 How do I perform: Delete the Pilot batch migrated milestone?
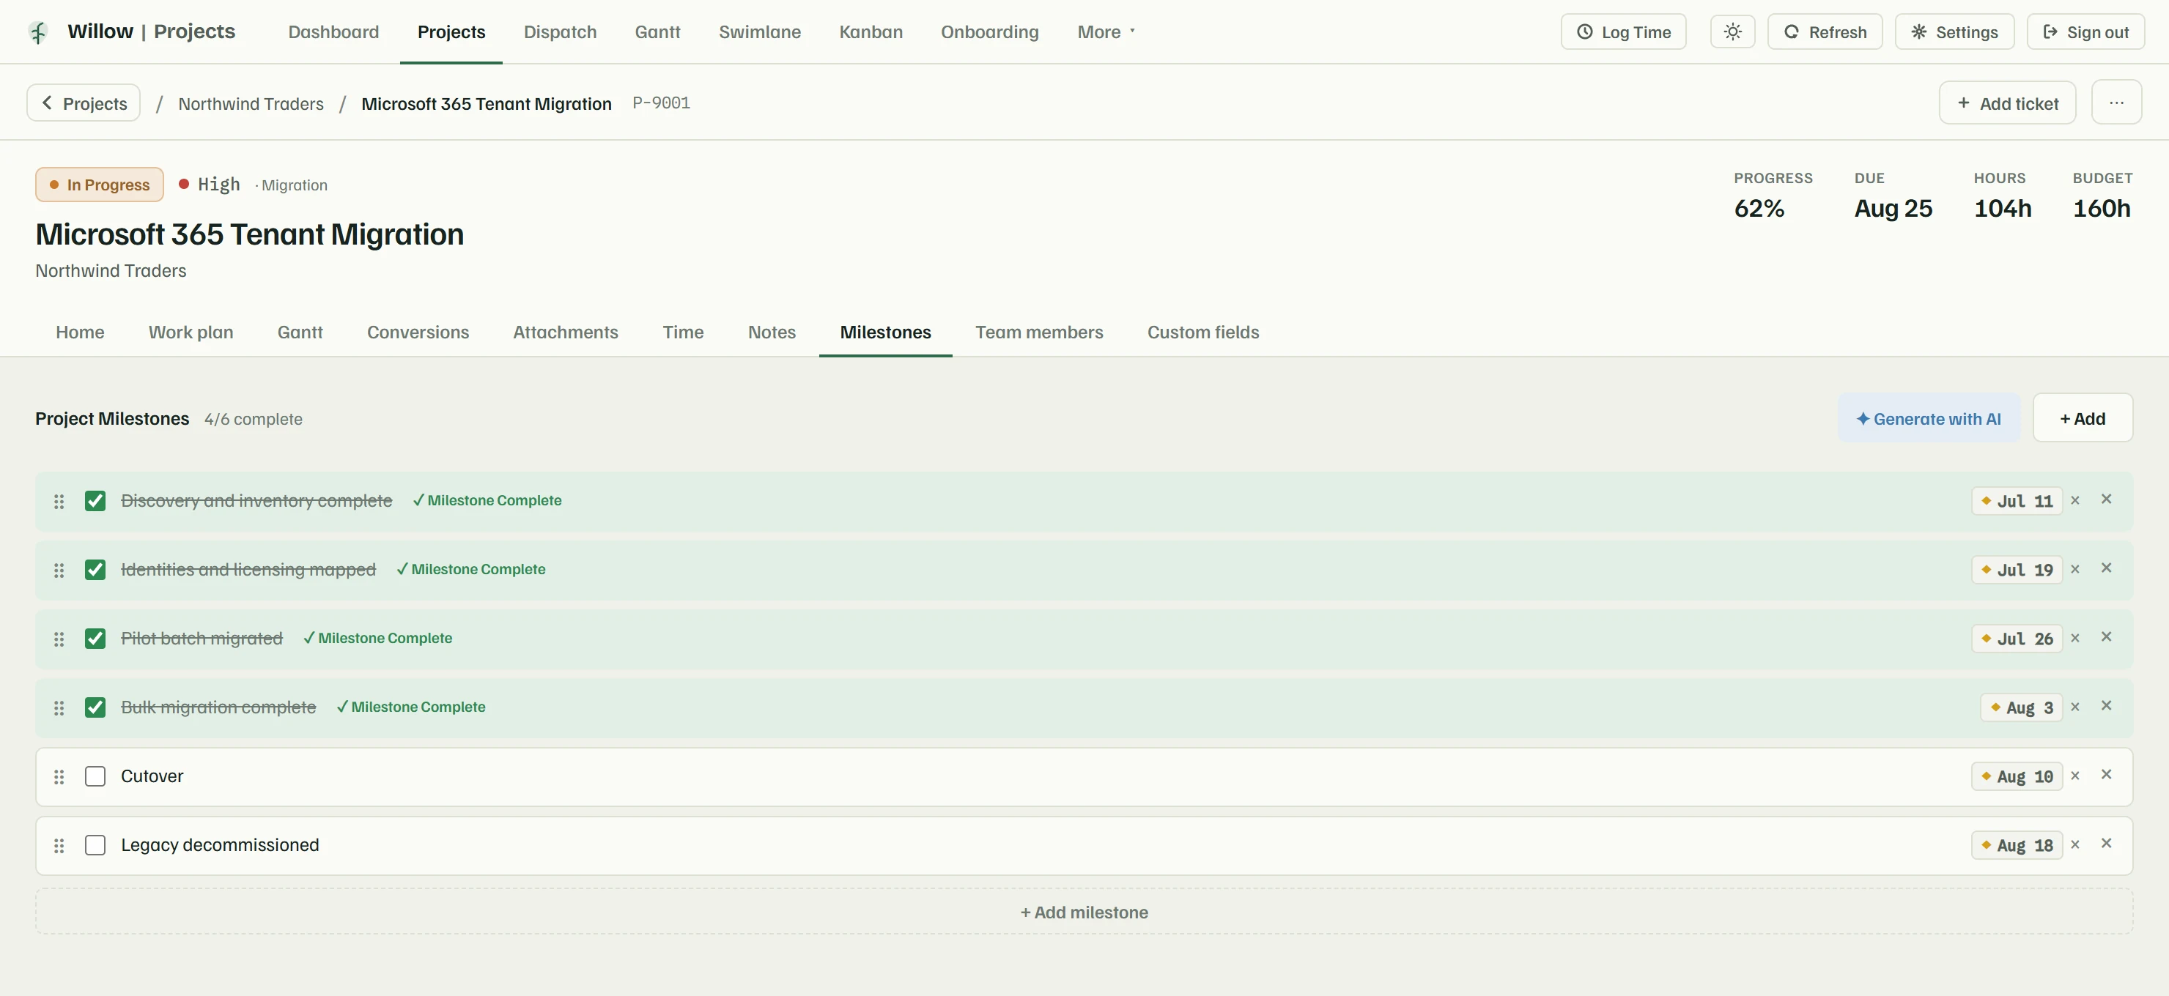2106,637
